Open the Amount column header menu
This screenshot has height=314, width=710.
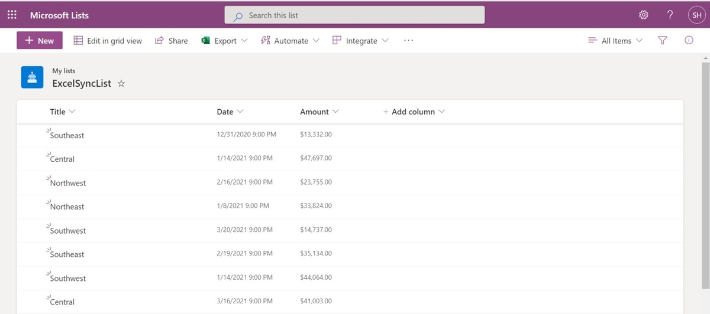pos(319,112)
